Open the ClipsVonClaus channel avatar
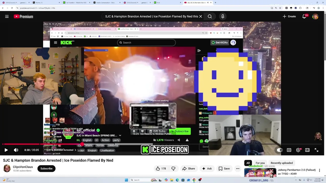This screenshot has width=326, height=183. [x=7, y=169]
